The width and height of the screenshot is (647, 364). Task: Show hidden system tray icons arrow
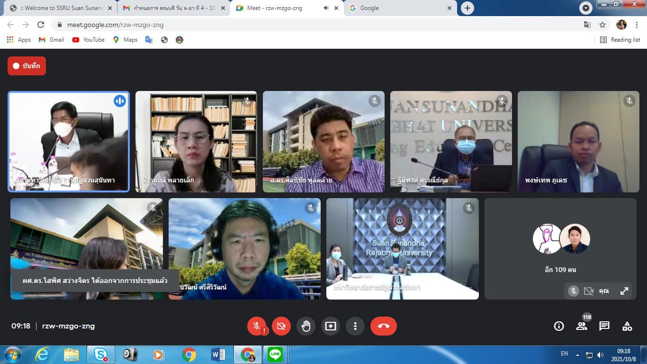(577, 355)
